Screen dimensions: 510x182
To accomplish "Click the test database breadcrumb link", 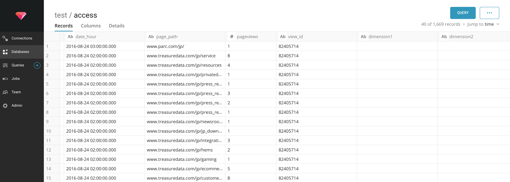I will point(61,15).
